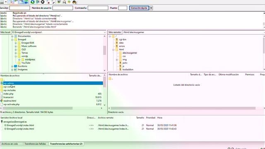Focus the Puerto input field
Image resolution: width=265 pixels, height=149 pixels.
123,8
